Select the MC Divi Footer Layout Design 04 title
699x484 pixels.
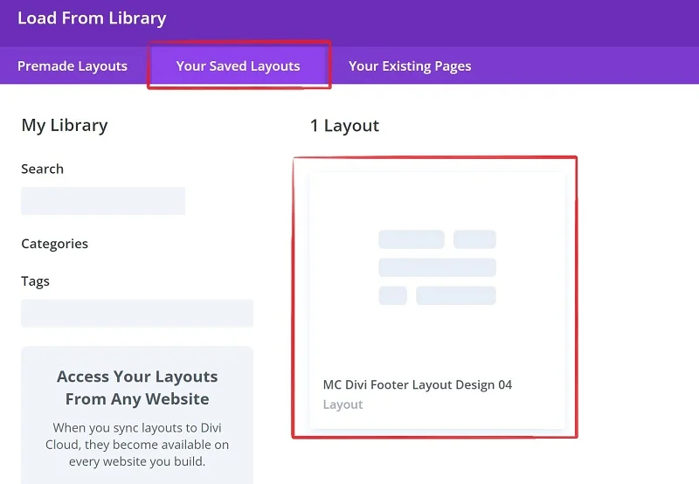click(x=418, y=384)
